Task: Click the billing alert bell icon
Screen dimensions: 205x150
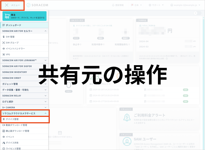Action: pyautogui.click(x=127, y=118)
